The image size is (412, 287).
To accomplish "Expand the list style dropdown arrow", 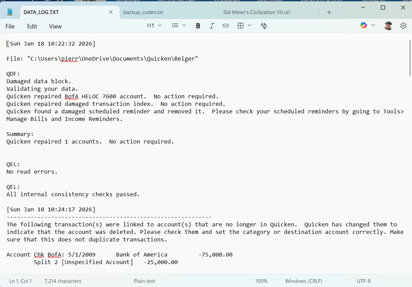I will pos(184,25).
